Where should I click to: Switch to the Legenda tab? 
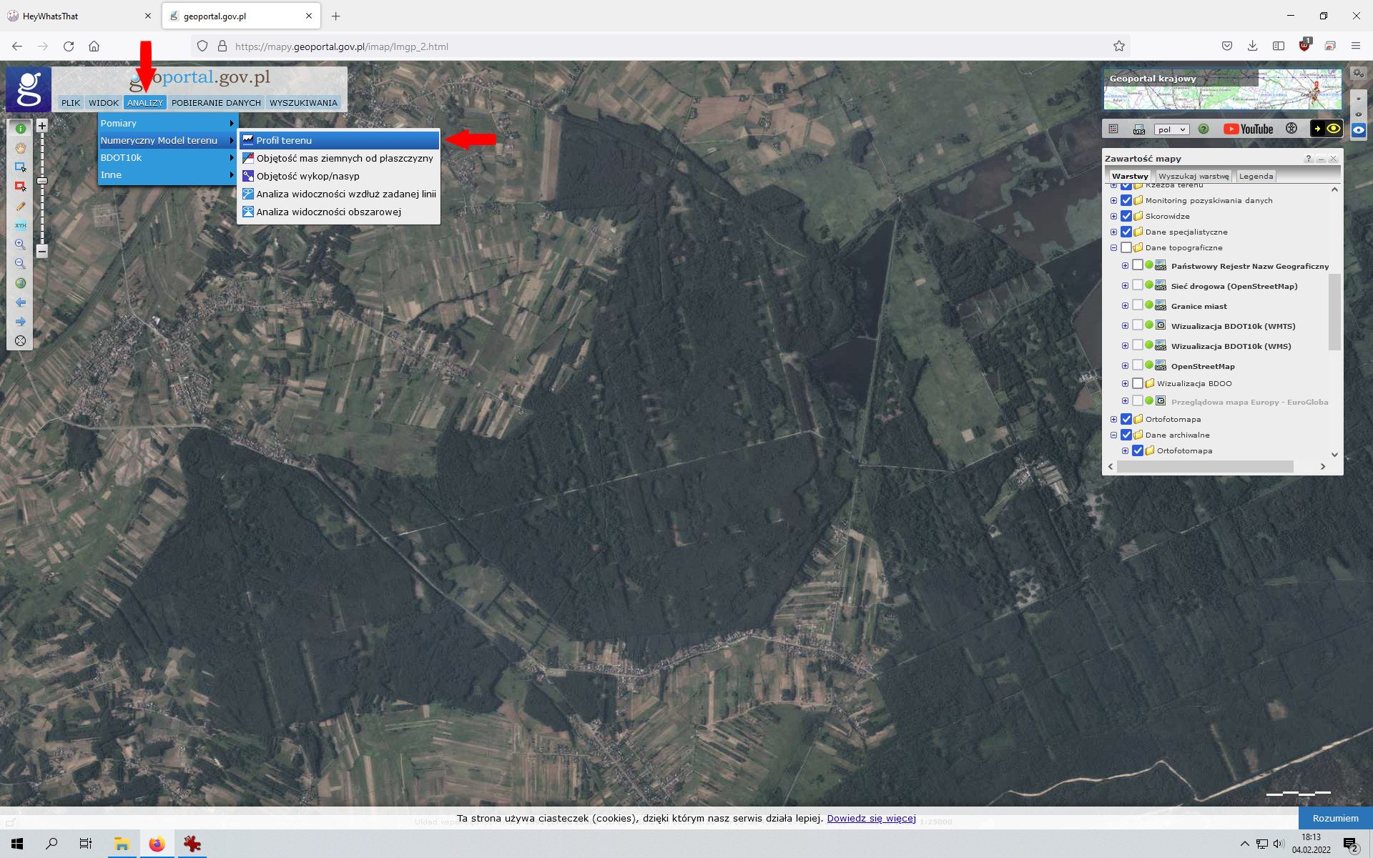coord(1256,176)
